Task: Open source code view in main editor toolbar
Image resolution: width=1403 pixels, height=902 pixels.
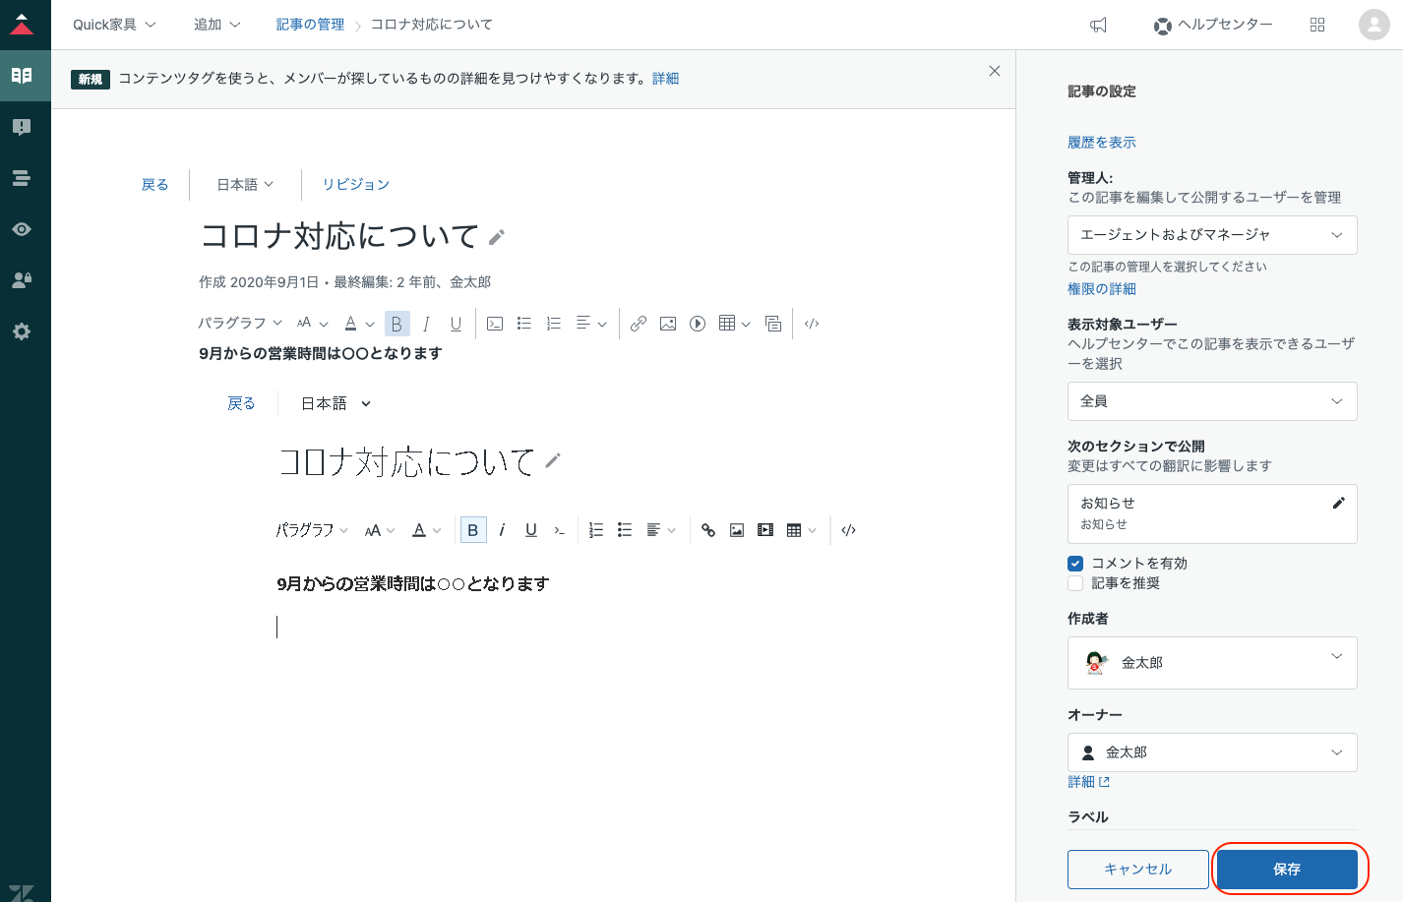Action: point(812,324)
